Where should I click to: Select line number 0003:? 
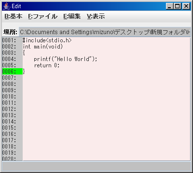pos(9,53)
